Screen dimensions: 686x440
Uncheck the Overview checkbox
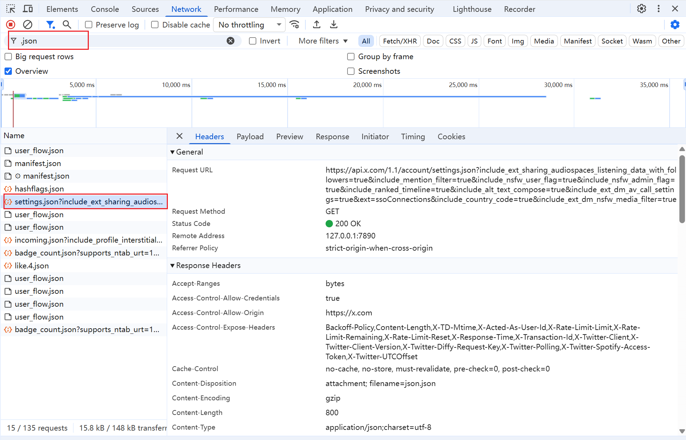[x=8, y=71]
